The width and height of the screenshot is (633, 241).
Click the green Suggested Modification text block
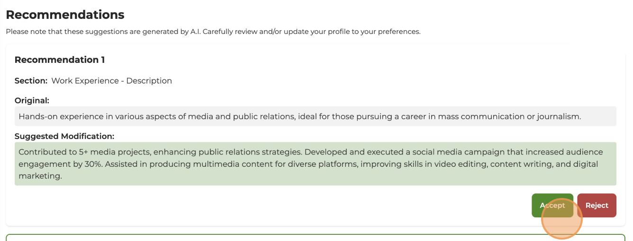pyautogui.click(x=315, y=164)
